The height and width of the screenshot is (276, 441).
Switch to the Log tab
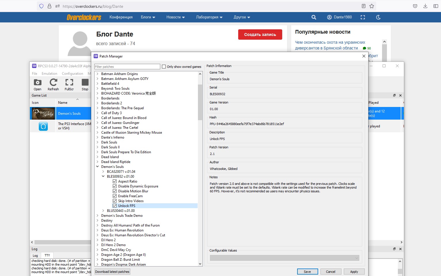coord(35,255)
